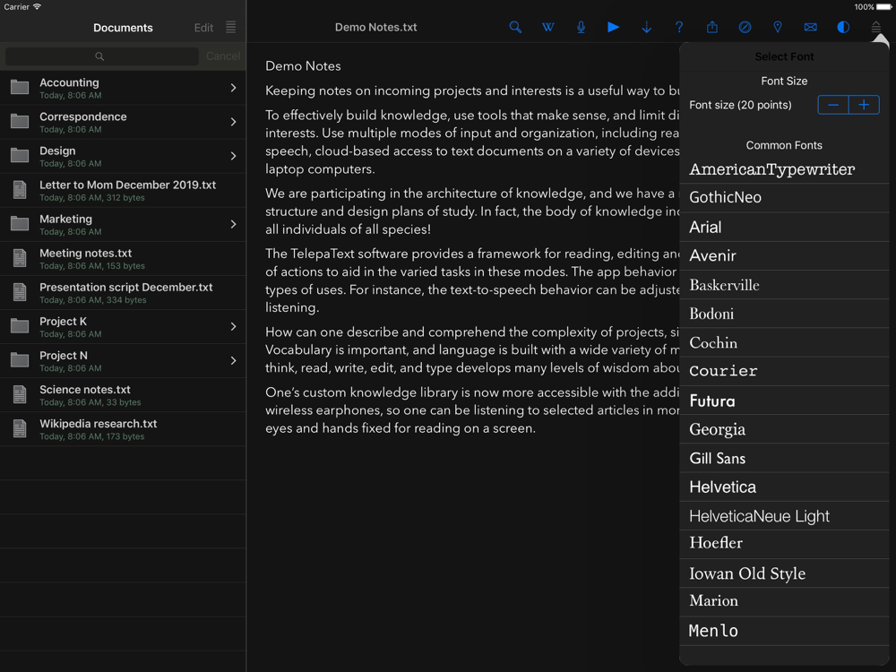The width and height of the screenshot is (896, 672).
Task: Choose Georgia from font list
Action: [784, 429]
